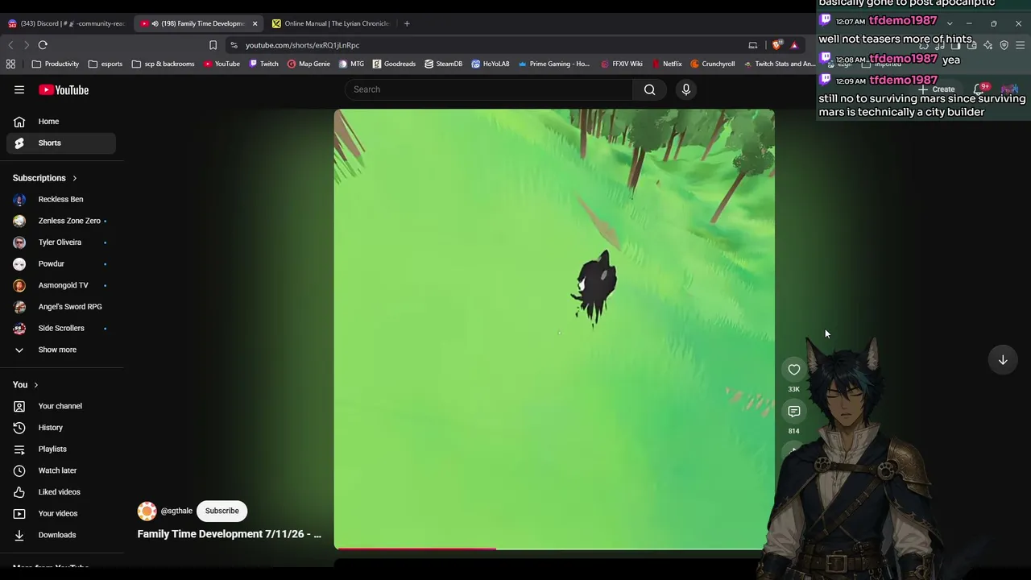Open the HoYoLAB bookmark
Image resolution: width=1031 pixels, height=580 pixels.
point(490,64)
